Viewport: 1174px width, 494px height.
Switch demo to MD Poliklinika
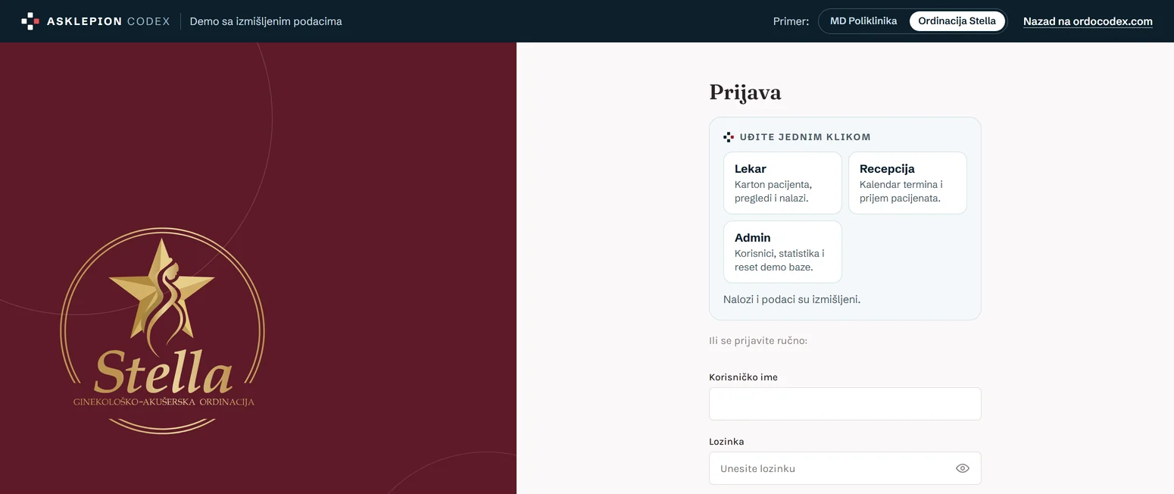coord(863,21)
